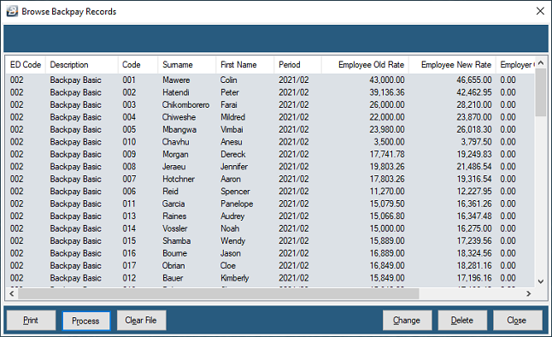Select the Chavhu surname cell

pos(176,142)
